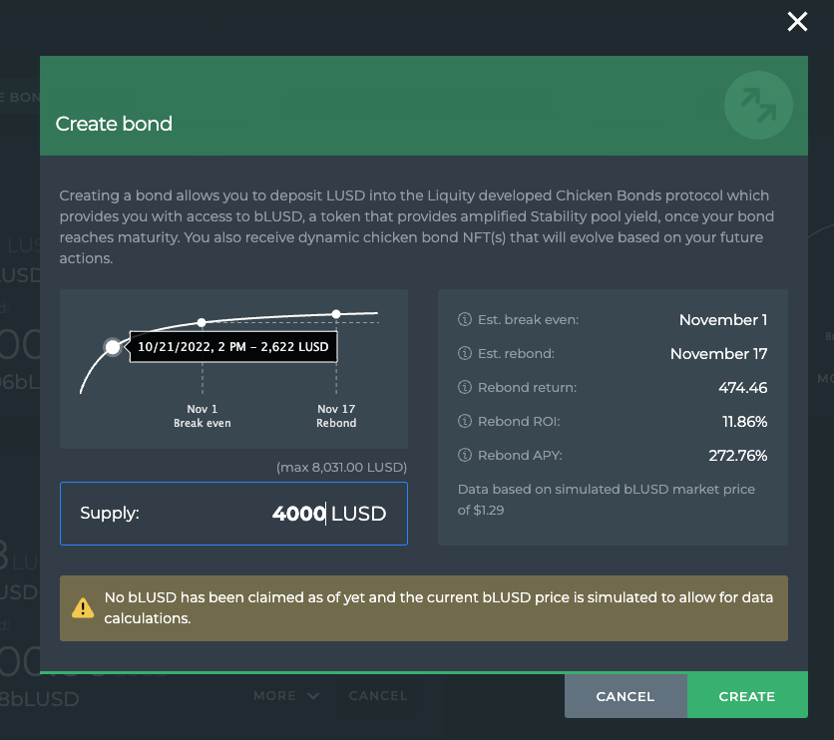
Task: Click the Nov 17 rebond chart point
Action: [336, 314]
